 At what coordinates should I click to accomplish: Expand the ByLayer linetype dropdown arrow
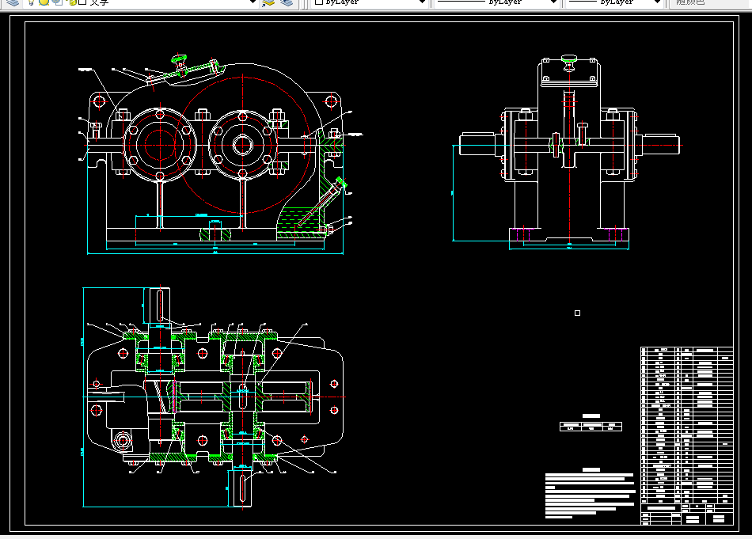(553, 2)
